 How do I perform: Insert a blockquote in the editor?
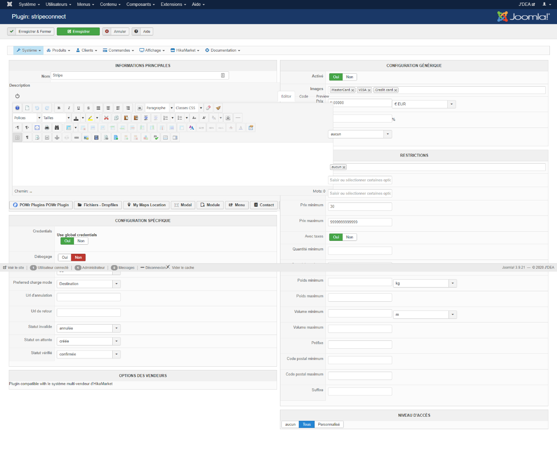(139, 108)
